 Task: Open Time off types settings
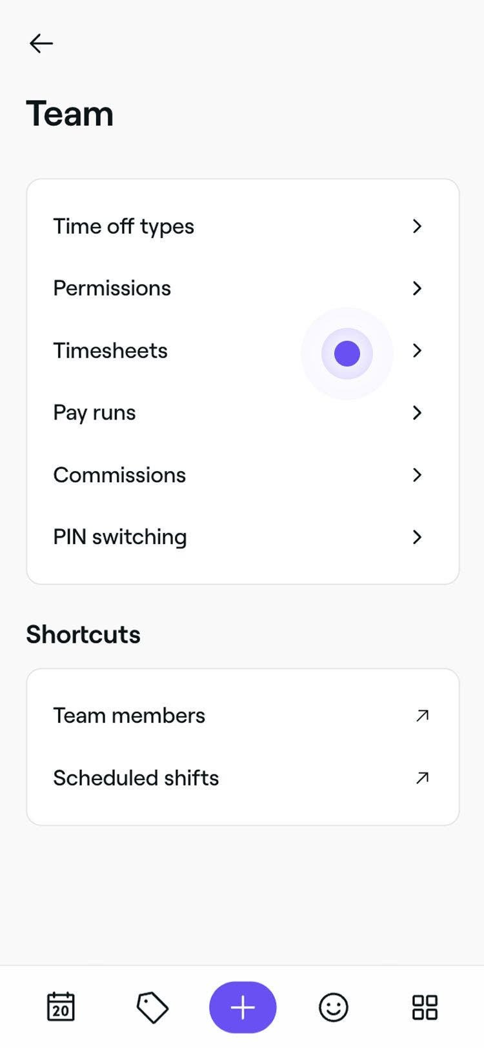[123, 227]
